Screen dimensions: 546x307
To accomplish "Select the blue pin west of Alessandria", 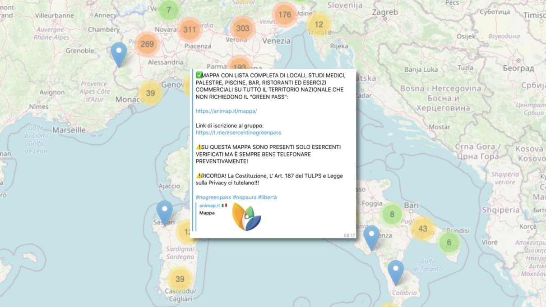I will (x=119, y=55).
